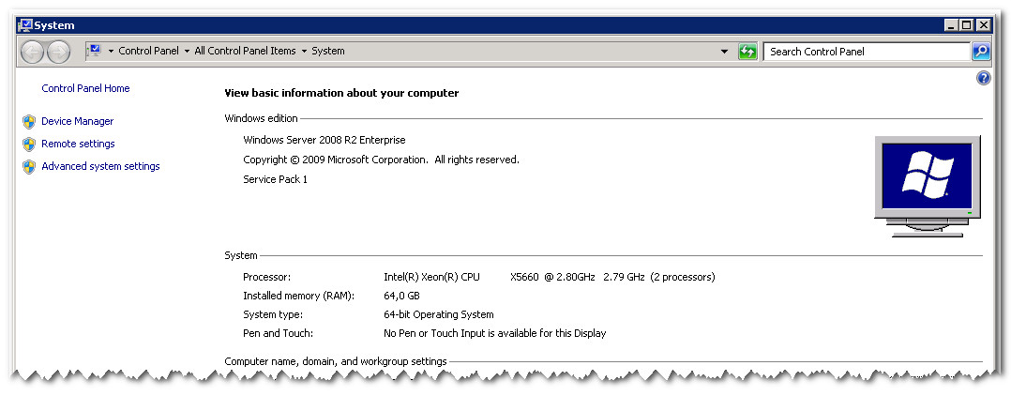The height and width of the screenshot is (396, 1011).
Task: Open the address bar history dropdown
Action: click(x=725, y=52)
